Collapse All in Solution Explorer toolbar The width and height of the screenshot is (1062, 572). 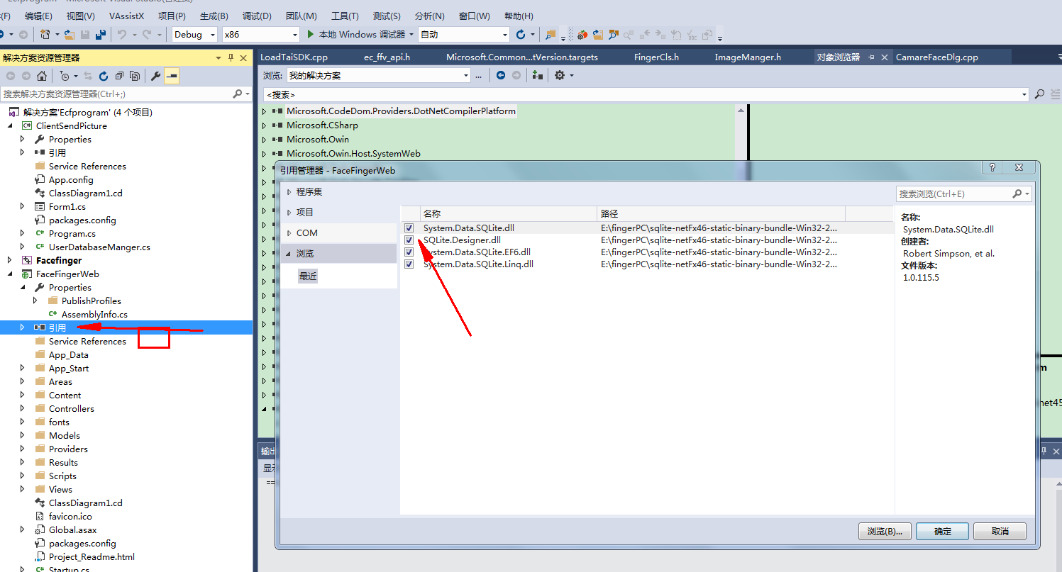coord(119,76)
